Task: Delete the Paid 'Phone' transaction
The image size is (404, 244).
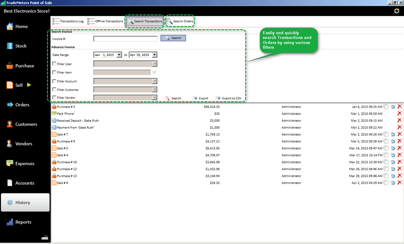Action: click(x=400, y=114)
